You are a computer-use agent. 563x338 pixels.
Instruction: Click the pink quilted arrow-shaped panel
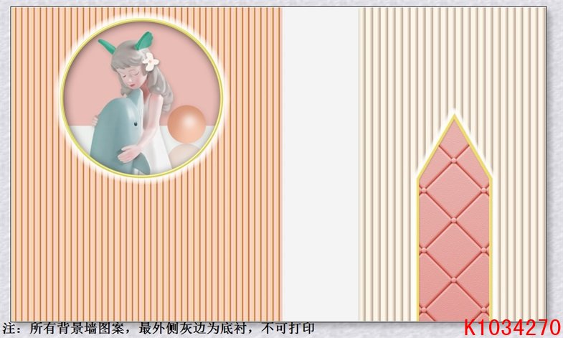(455, 219)
